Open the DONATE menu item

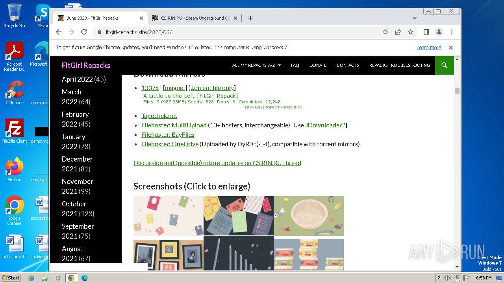pyautogui.click(x=318, y=65)
